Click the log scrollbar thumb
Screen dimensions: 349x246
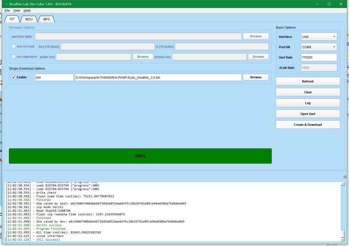point(343,234)
